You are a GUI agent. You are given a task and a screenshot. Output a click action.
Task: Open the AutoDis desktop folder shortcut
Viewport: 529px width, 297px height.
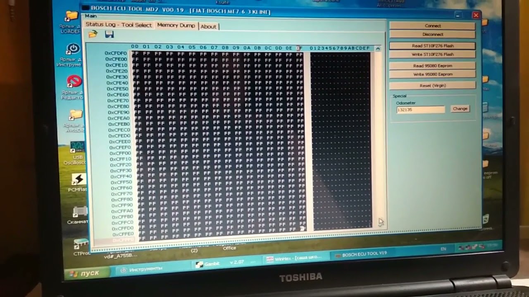coord(75,120)
